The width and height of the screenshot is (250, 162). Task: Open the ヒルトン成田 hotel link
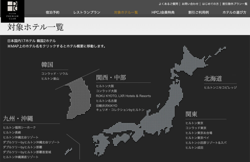coord(194,148)
